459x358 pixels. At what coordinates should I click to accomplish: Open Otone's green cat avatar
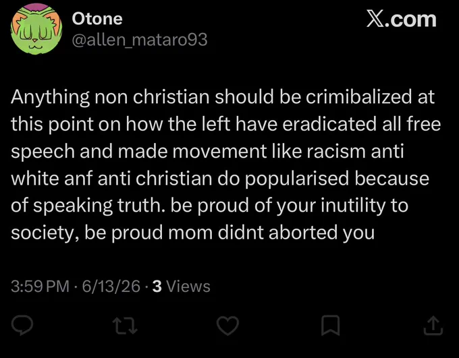[x=36, y=29]
